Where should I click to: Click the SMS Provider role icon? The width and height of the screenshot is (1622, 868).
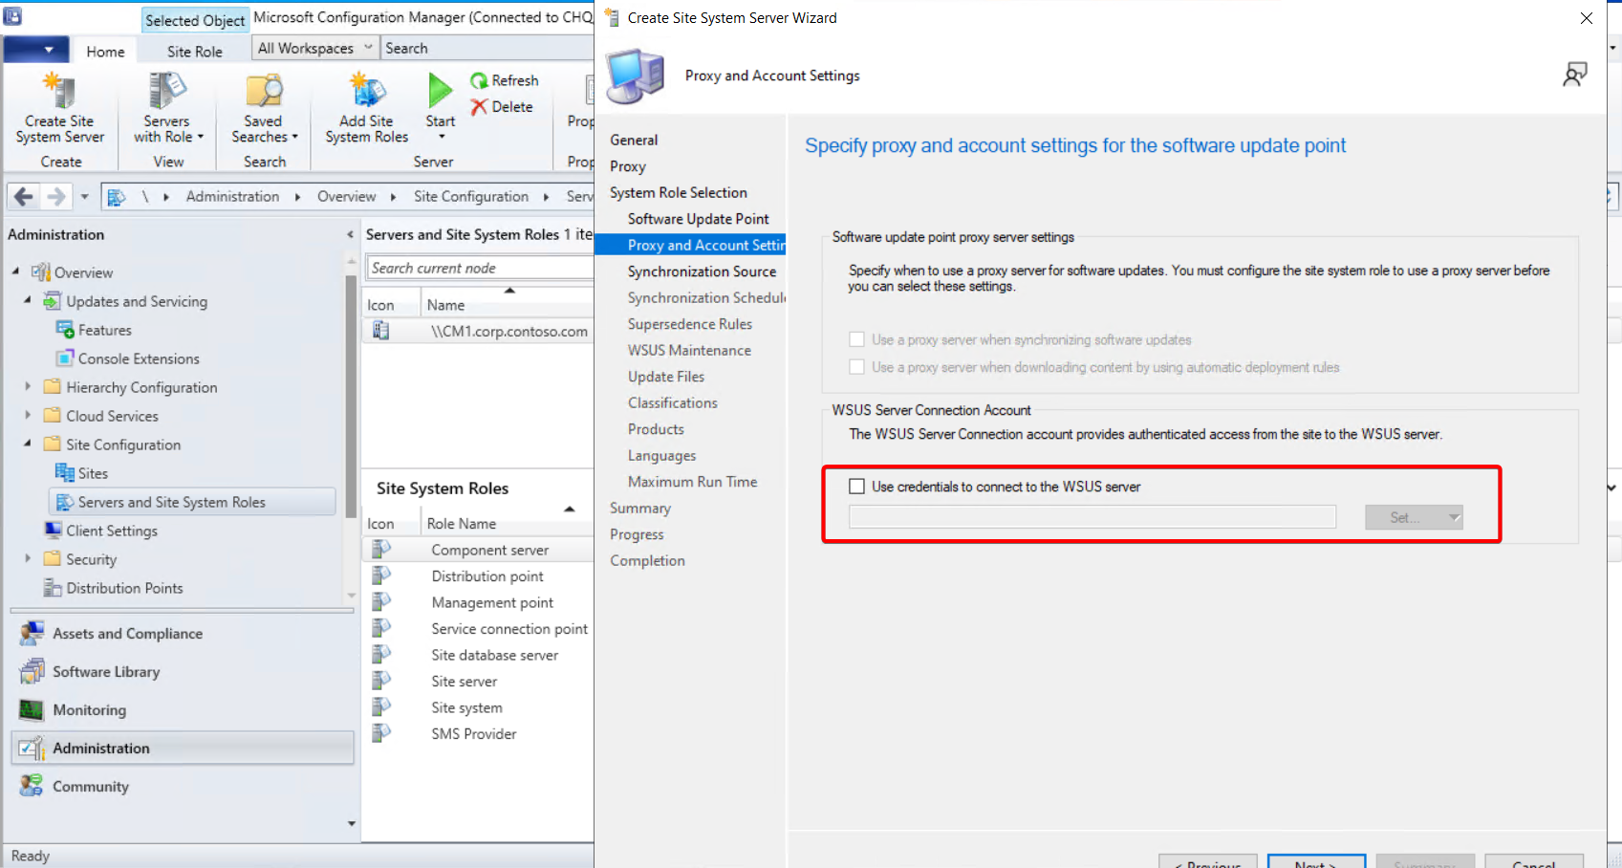tap(381, 733)
